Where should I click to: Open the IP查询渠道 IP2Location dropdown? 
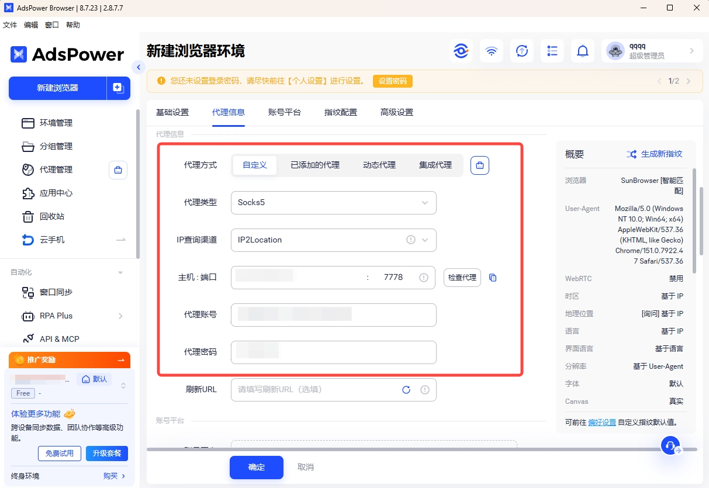coord(334,240)
